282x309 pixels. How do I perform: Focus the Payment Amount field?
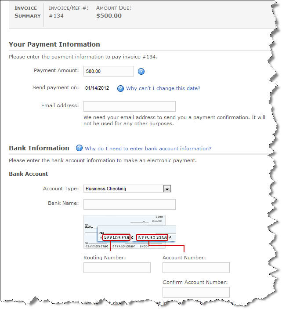pyautogui.click(x=108, y=71)
